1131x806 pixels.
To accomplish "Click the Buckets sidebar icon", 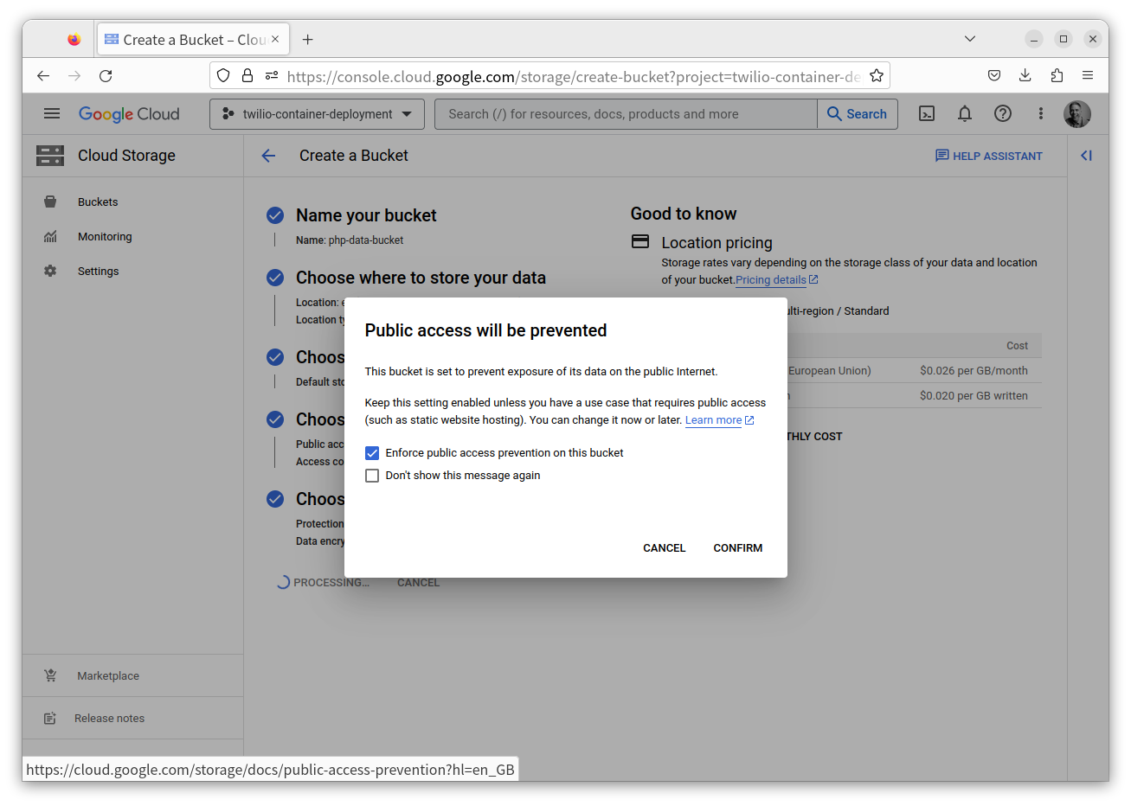I will point(50,201).
